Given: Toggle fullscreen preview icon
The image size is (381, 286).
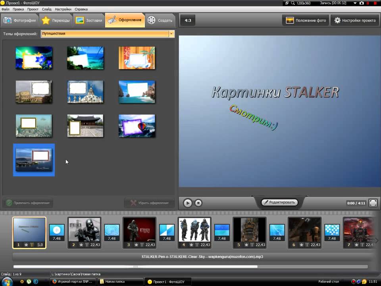Looking at the screenshot, I should tap(373, 203).
